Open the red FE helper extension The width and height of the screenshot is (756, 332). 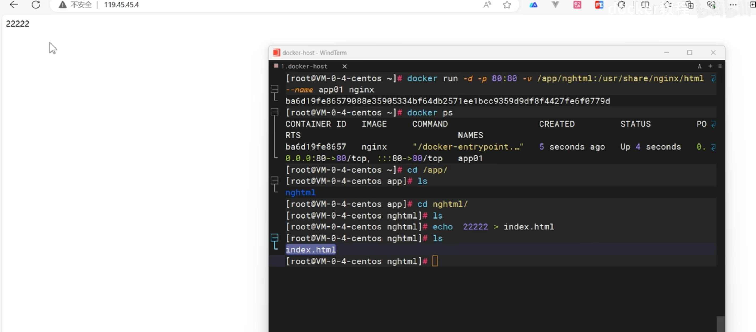(599, 5)
